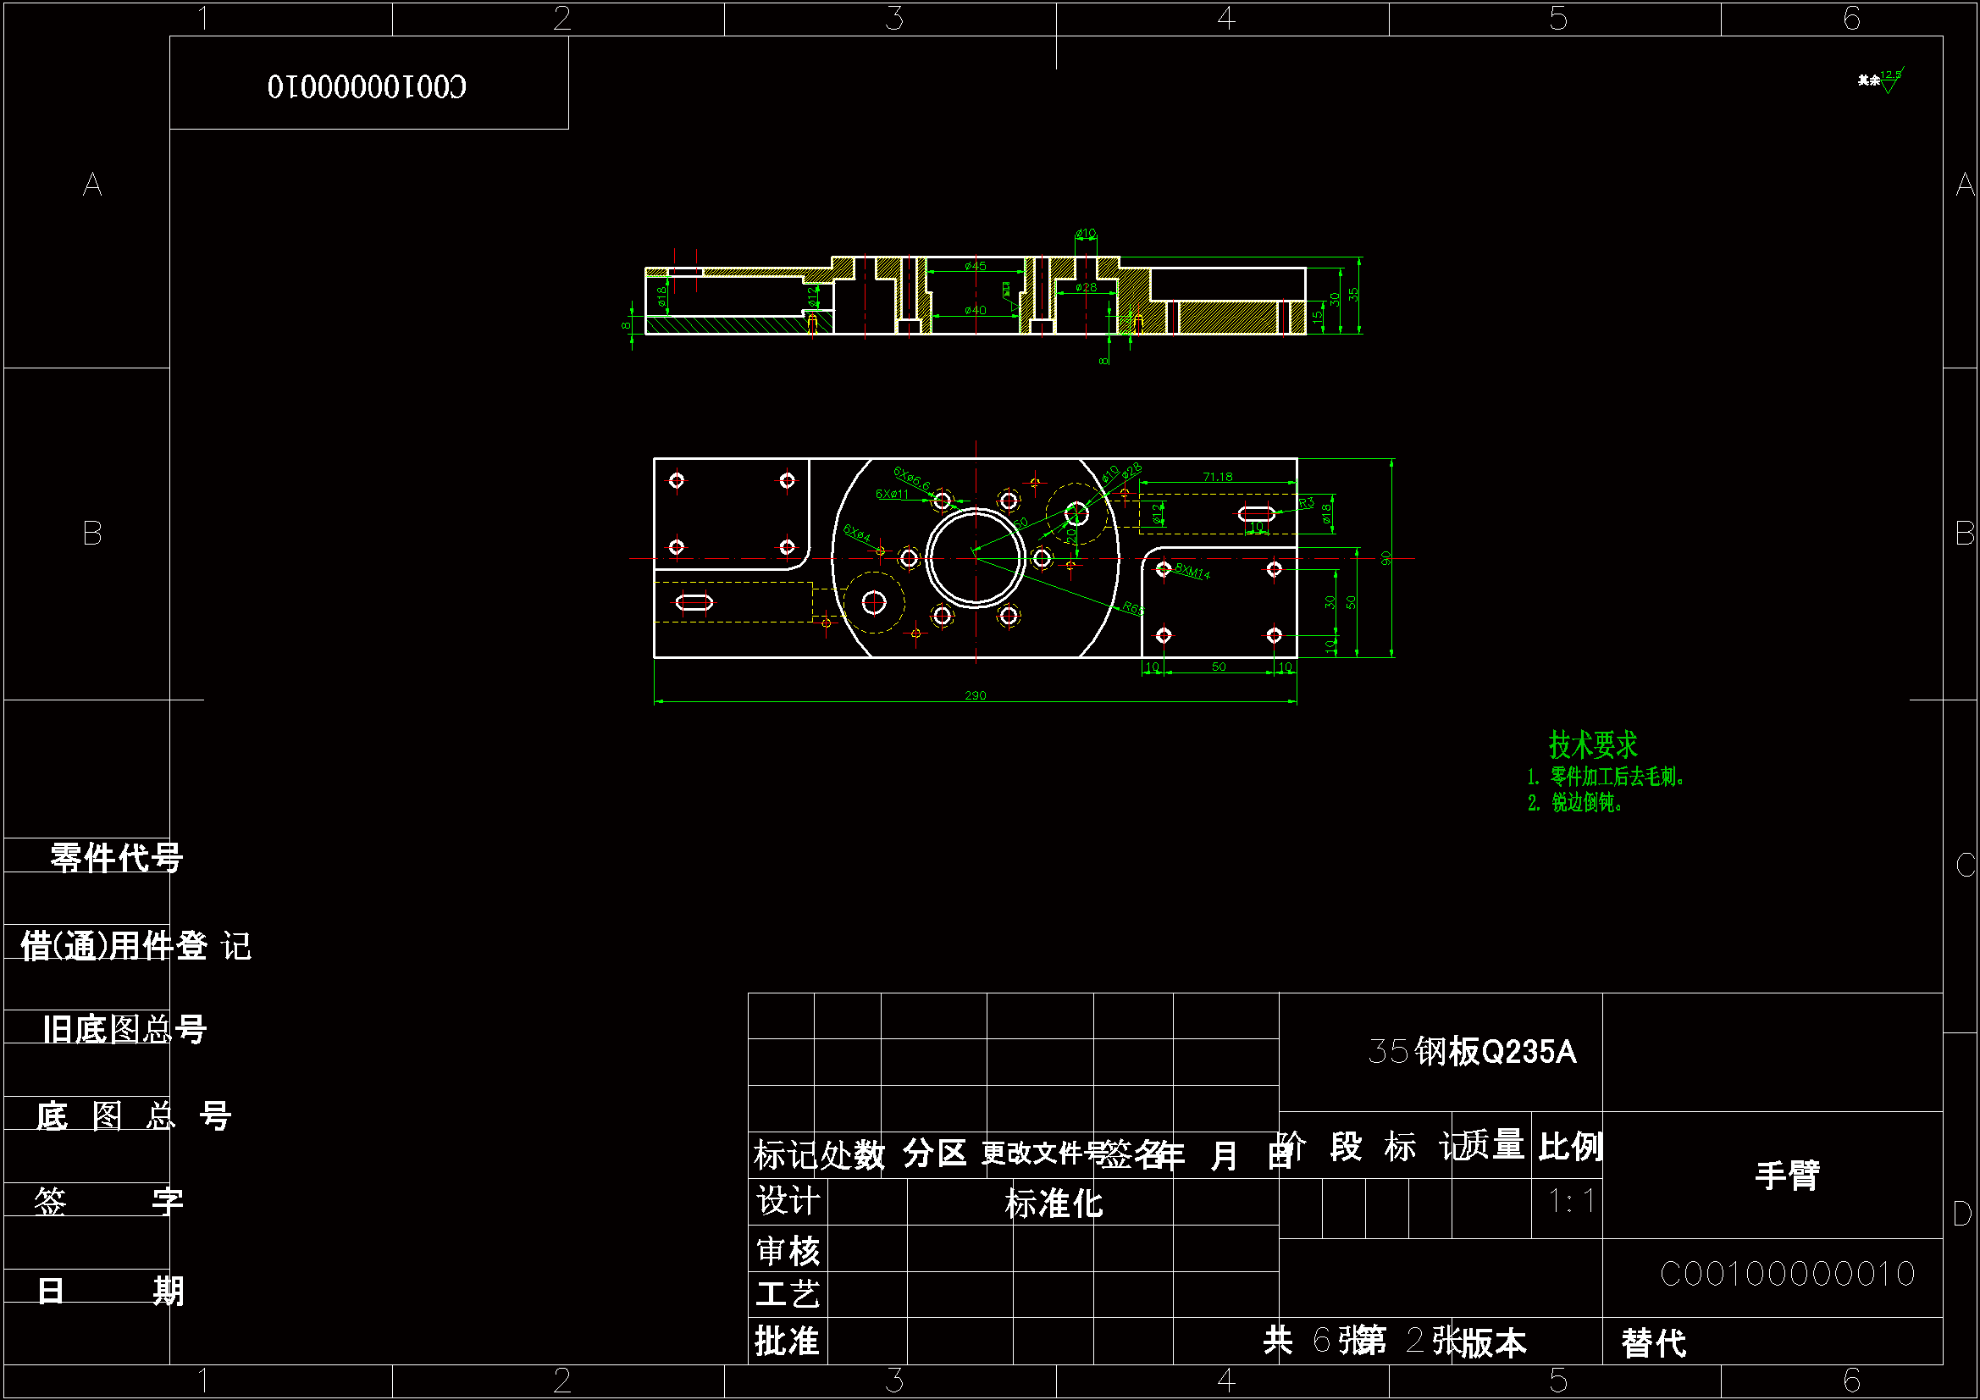Click drawing number C00100000010 in title block
This screenshot has height=1400, width=1980.
(x=1787, y=1274)
